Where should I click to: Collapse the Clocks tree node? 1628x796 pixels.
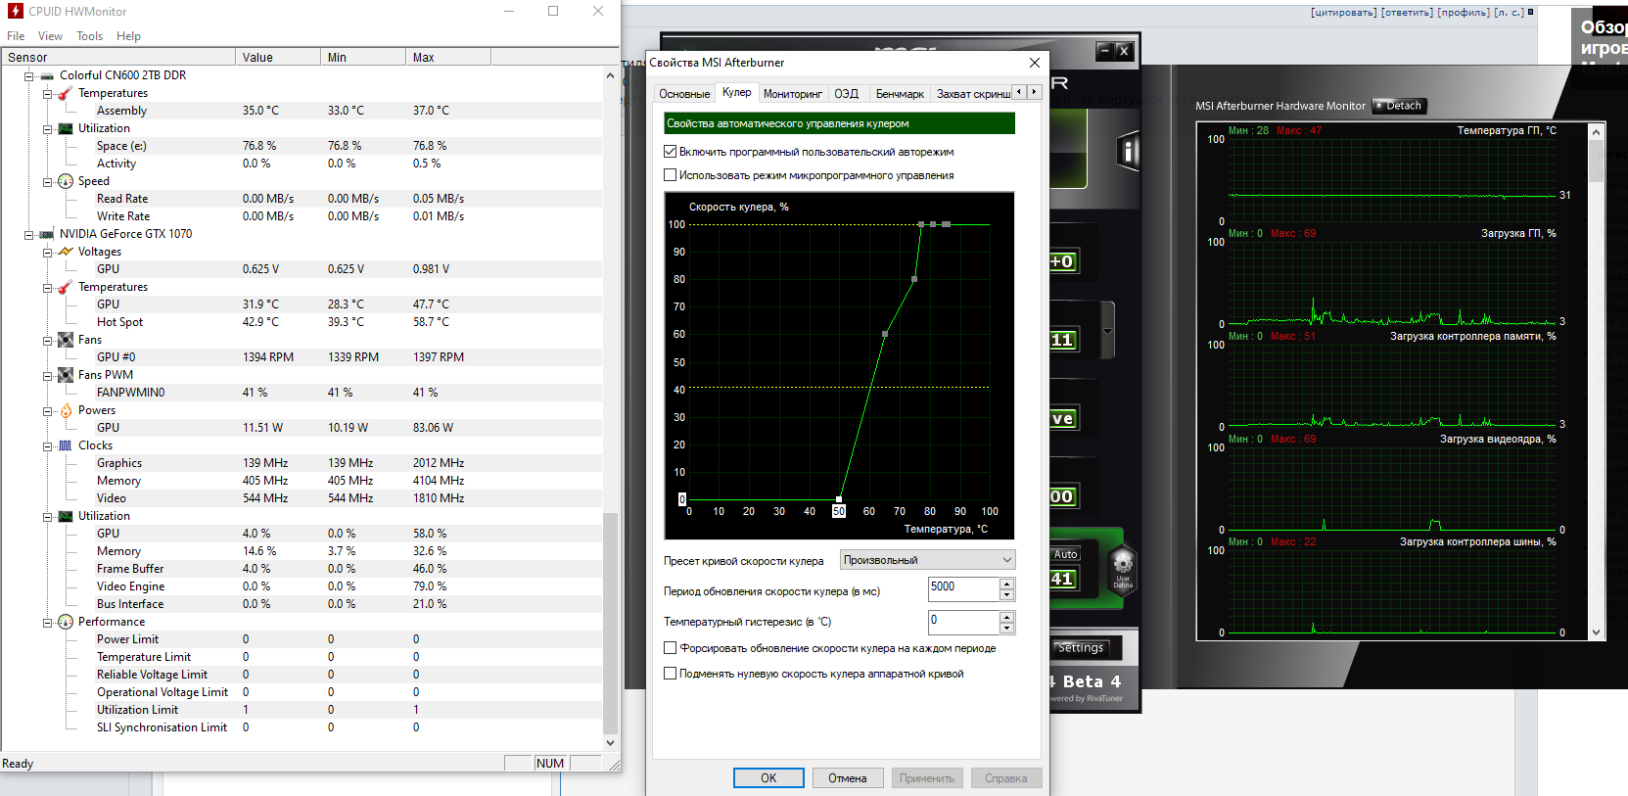click(48, 445)
